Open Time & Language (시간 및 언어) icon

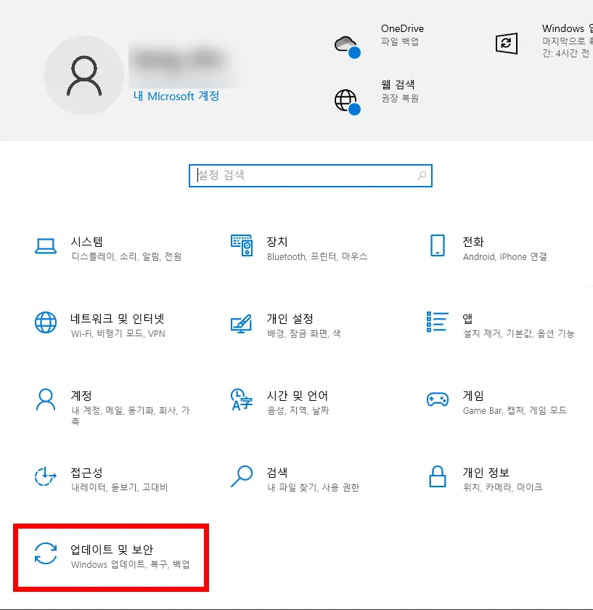tap(242, 399)
